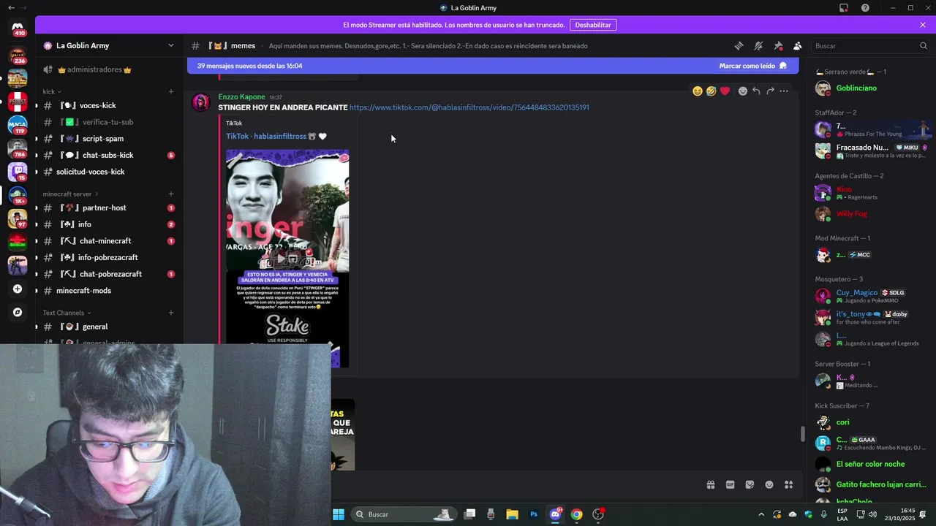936x526 pixels.
Task: Add channel to kick category
Action: coord(171,91)
